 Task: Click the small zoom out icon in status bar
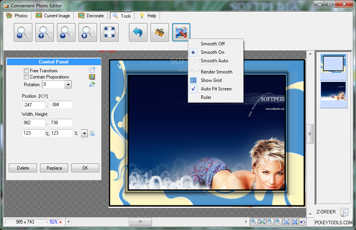[x=270, y=222]
